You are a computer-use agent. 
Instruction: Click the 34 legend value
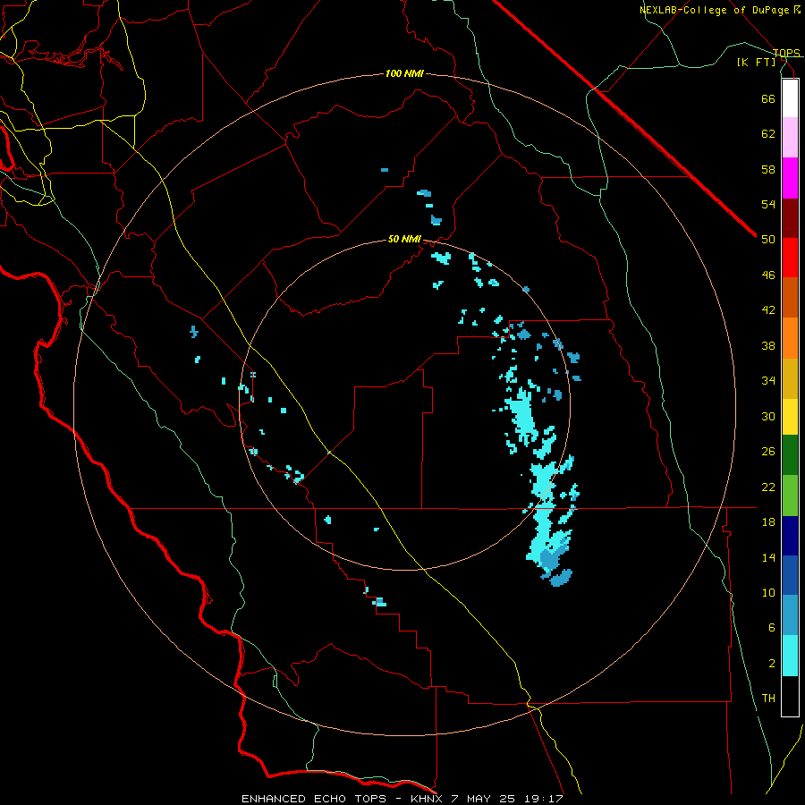tap(768, 380)
